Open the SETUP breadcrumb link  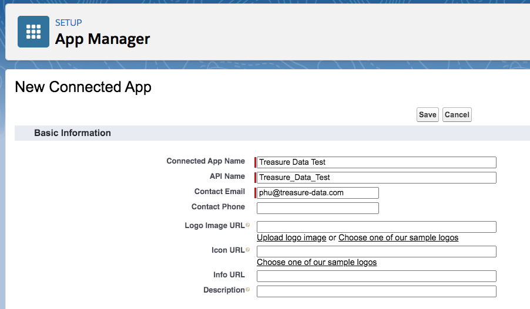pyautogui.click(x=68, y=23)
